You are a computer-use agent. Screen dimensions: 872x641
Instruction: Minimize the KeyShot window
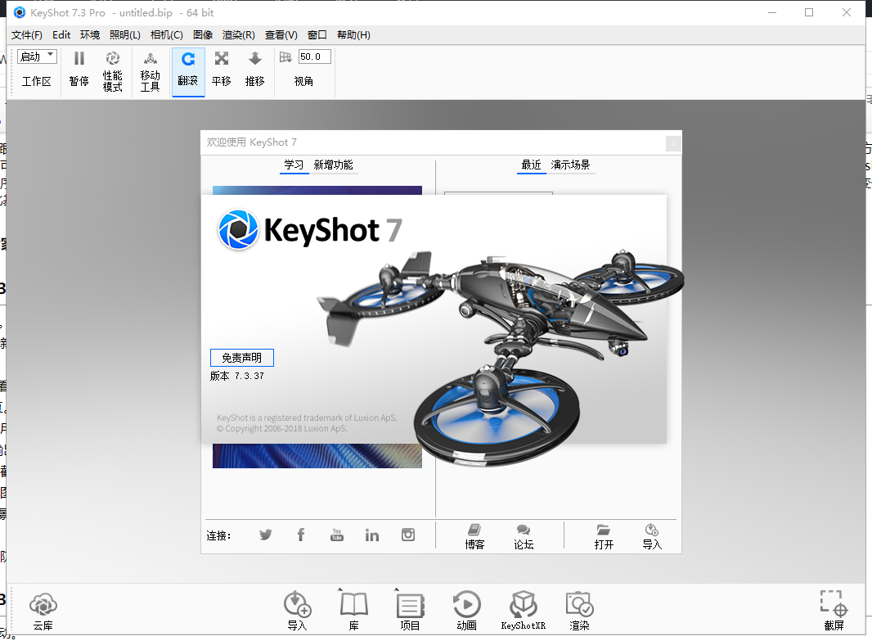point(772,12)
